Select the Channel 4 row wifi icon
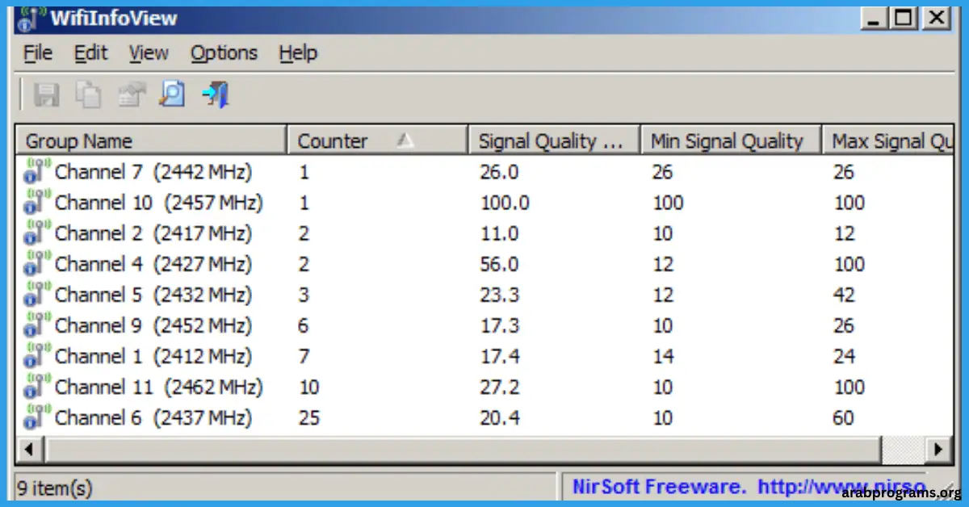This screenshot has height=507, width=969. (x=37, y=265)
